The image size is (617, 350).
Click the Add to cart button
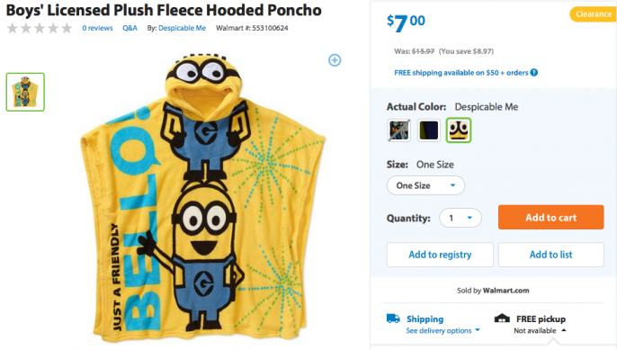click(550, 217)
